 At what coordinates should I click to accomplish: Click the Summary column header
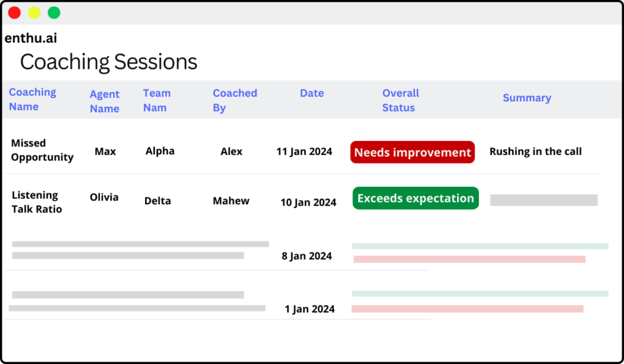(526, 98)
